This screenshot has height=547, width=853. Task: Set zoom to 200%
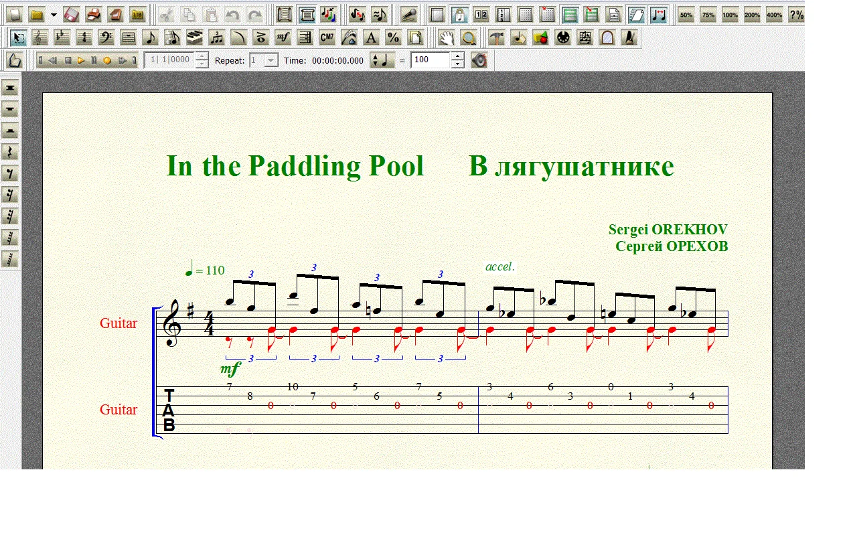pyautogui.click(x=752, y=14)
